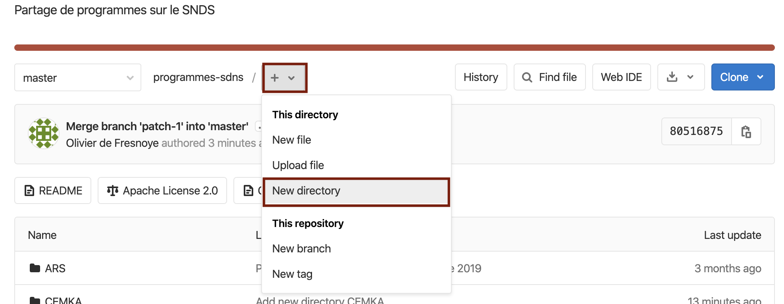The height and width of the screenshot is (304, 784).
Task: Click Olivier de Fresnoye's avatar image
Action: (x=44, y=133)
